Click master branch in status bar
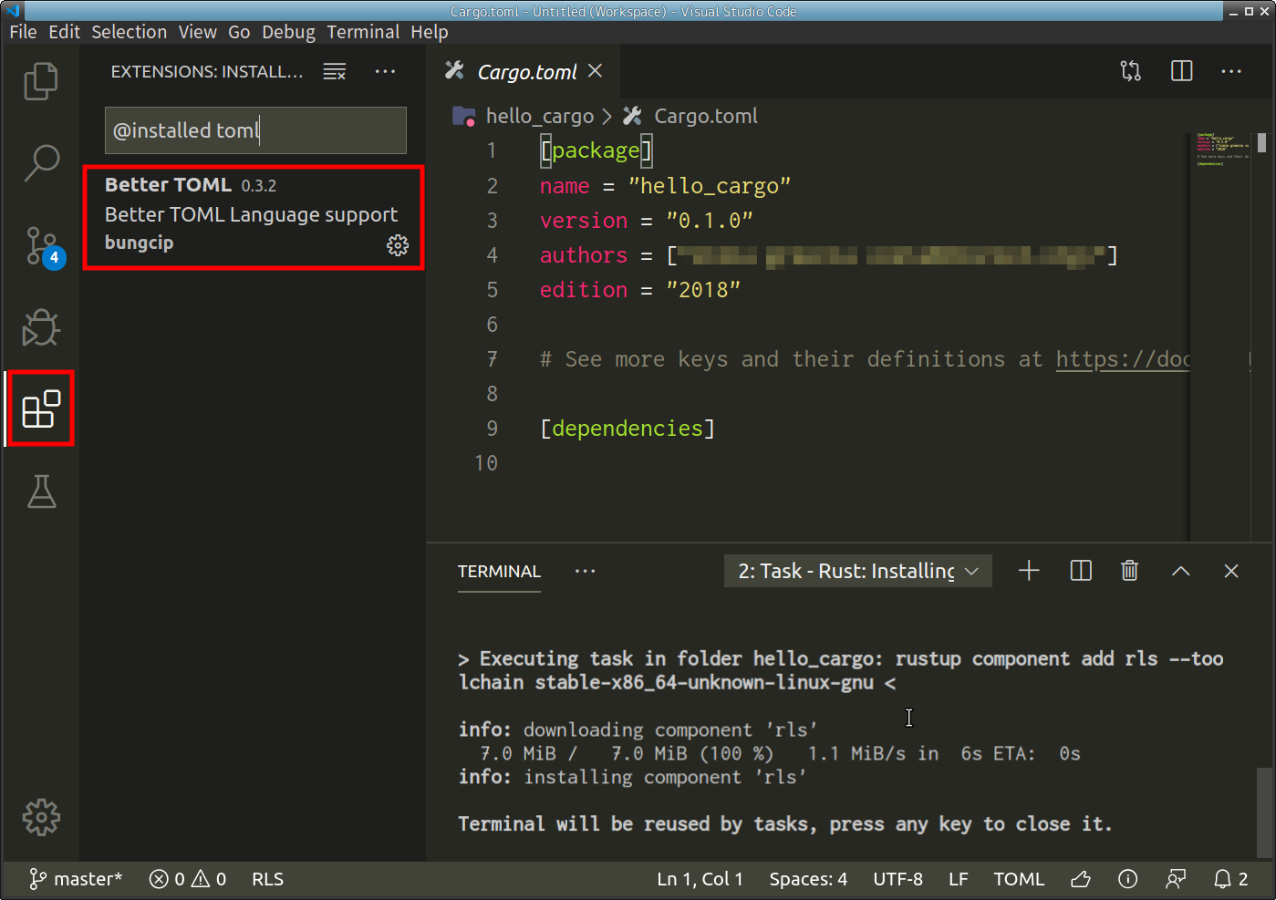Viewport: 1276px width, 900px height. [77, 879]
